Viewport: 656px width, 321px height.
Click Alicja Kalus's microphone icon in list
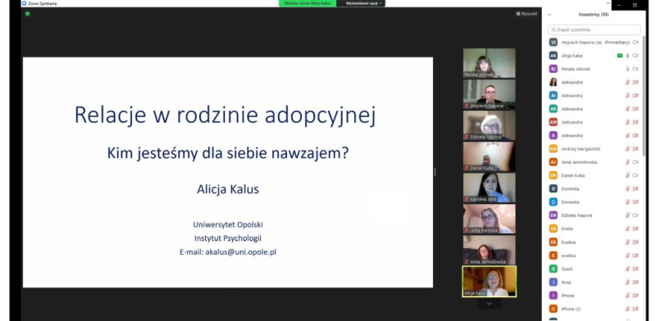point(627,56)
